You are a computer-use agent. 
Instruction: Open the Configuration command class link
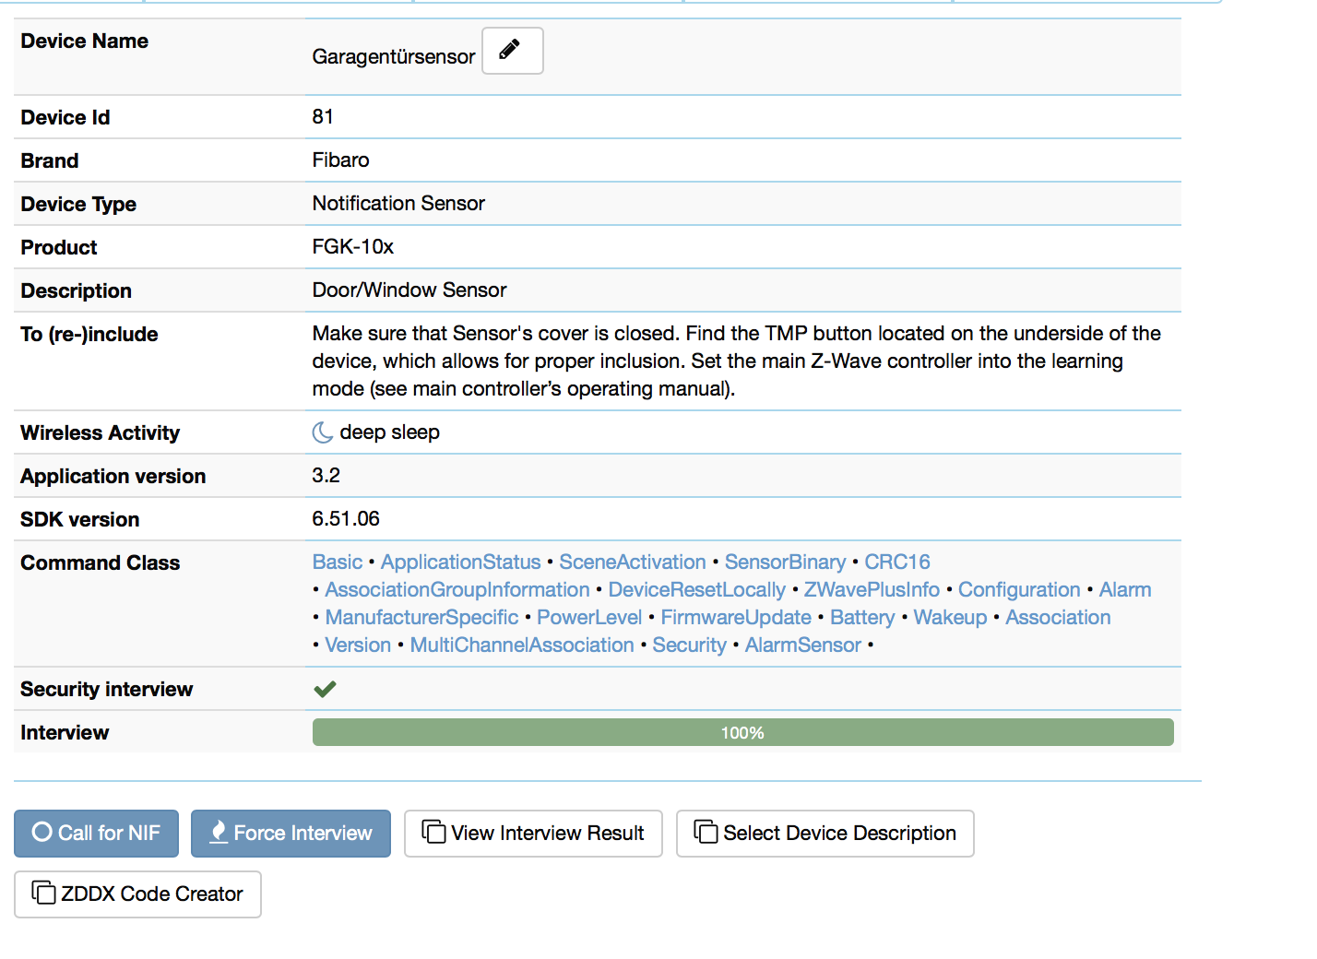[x=1018, y=590]
